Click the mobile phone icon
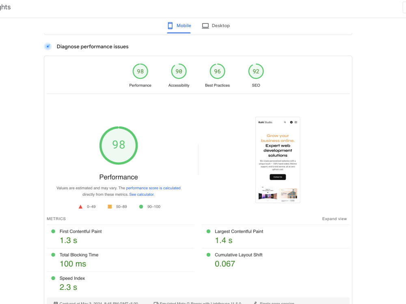Screen dimensions: 406x304 click(170, 26)
